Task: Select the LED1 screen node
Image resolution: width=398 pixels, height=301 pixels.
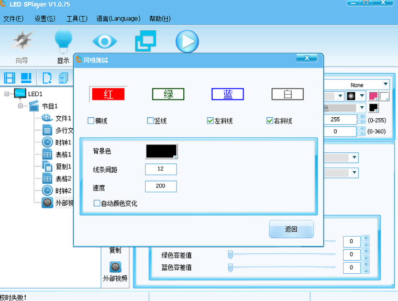Action: point(28,94)
